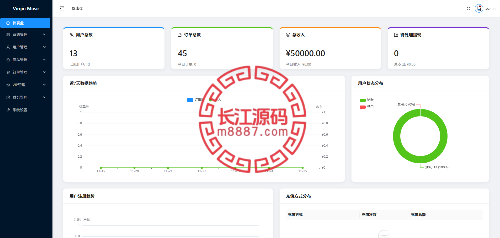This screenshot has height=238, width=500.
Task: Open the 财务管理 menu label
Action: pyautogui.click(x=20, y=97)
